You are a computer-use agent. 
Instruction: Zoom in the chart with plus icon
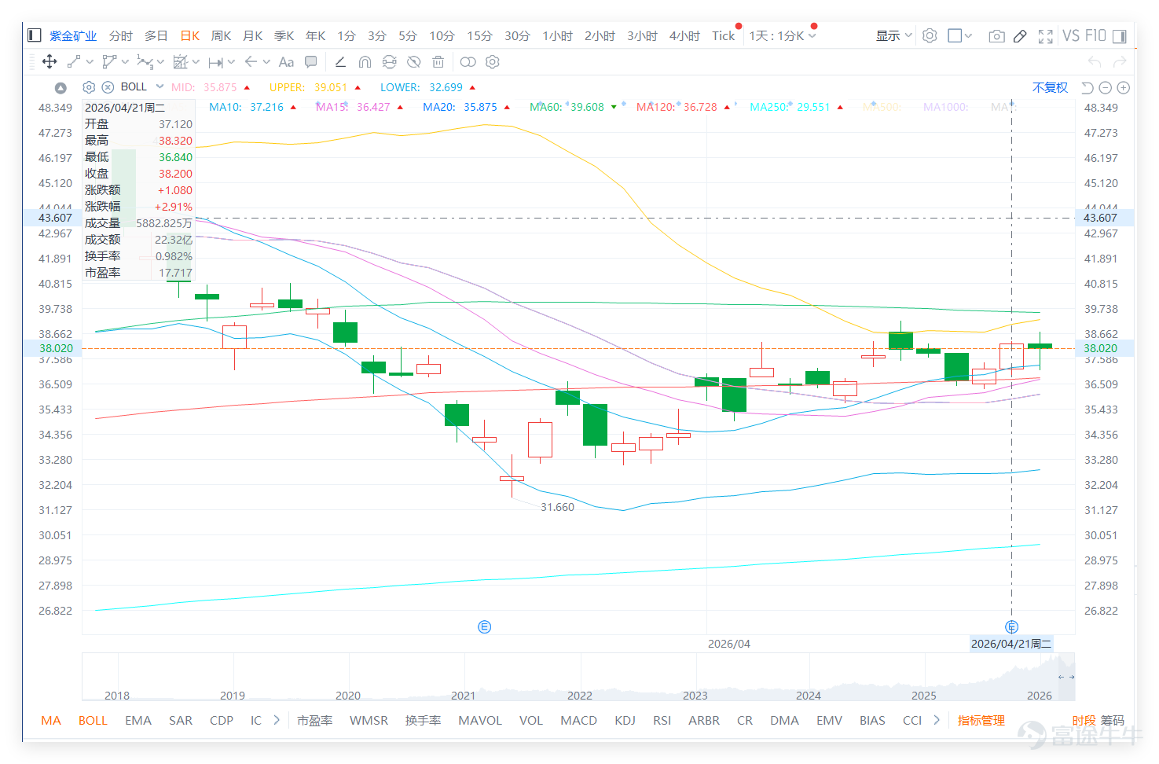click(x=1124, y=87)
